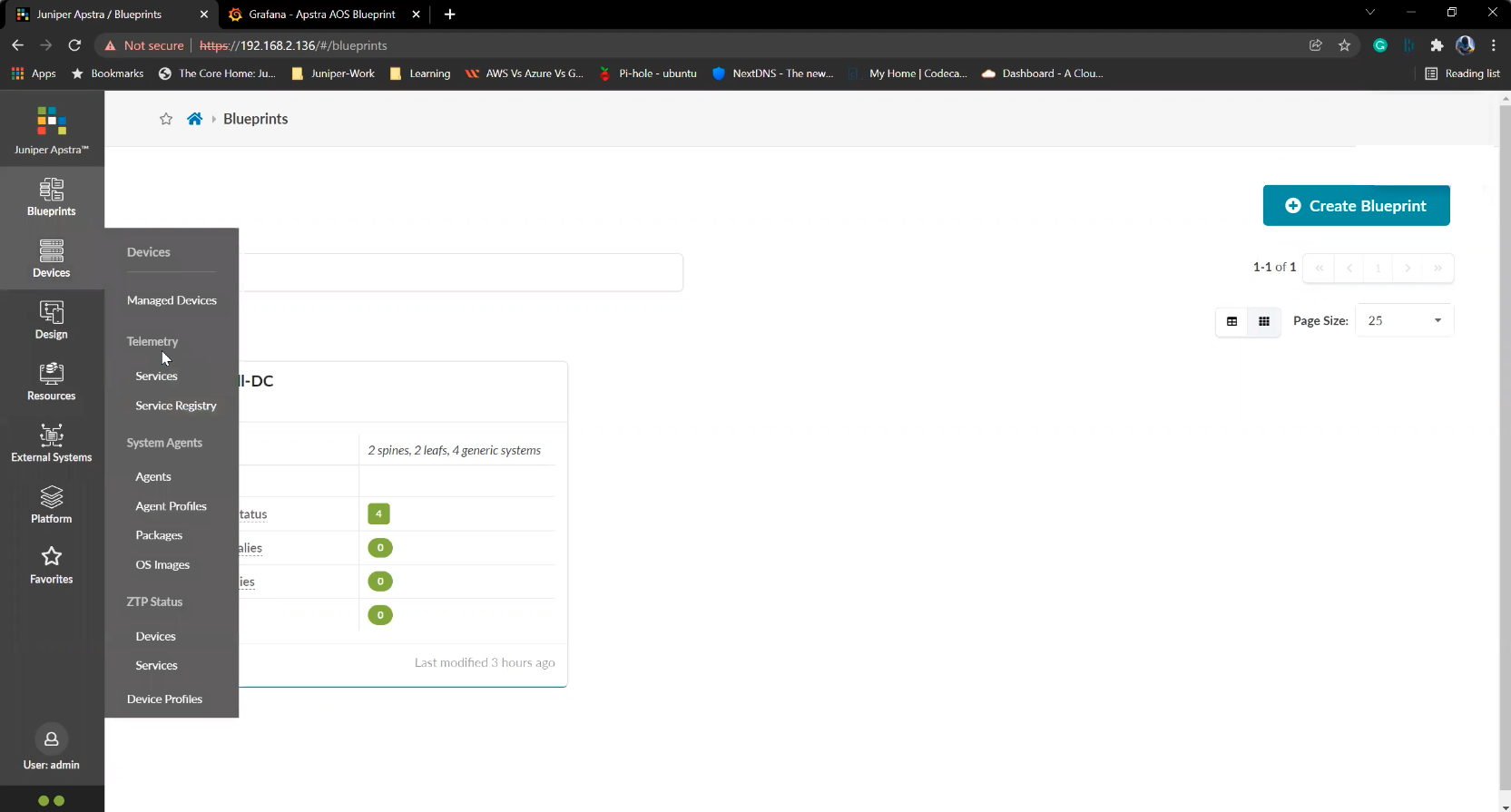
Task: Open Service Registry menu item
Action: [176, 406]
